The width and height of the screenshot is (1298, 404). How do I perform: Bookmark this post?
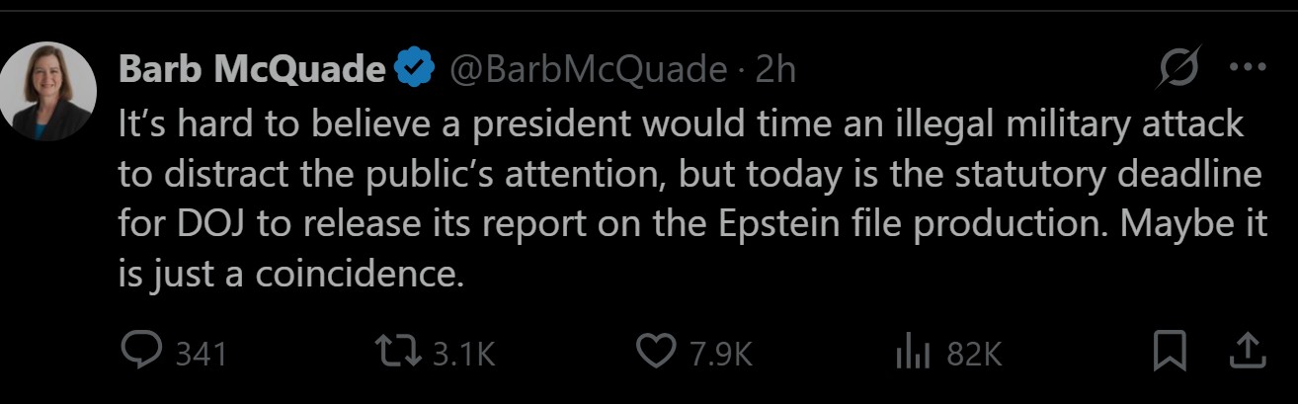pyautogui.click(x=1171, y=352)
